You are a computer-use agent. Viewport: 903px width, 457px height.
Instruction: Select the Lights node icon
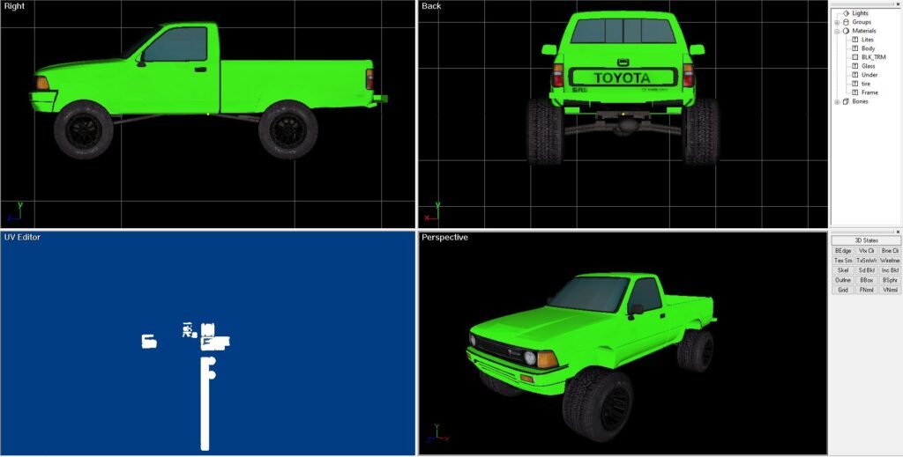pos(846,13)
